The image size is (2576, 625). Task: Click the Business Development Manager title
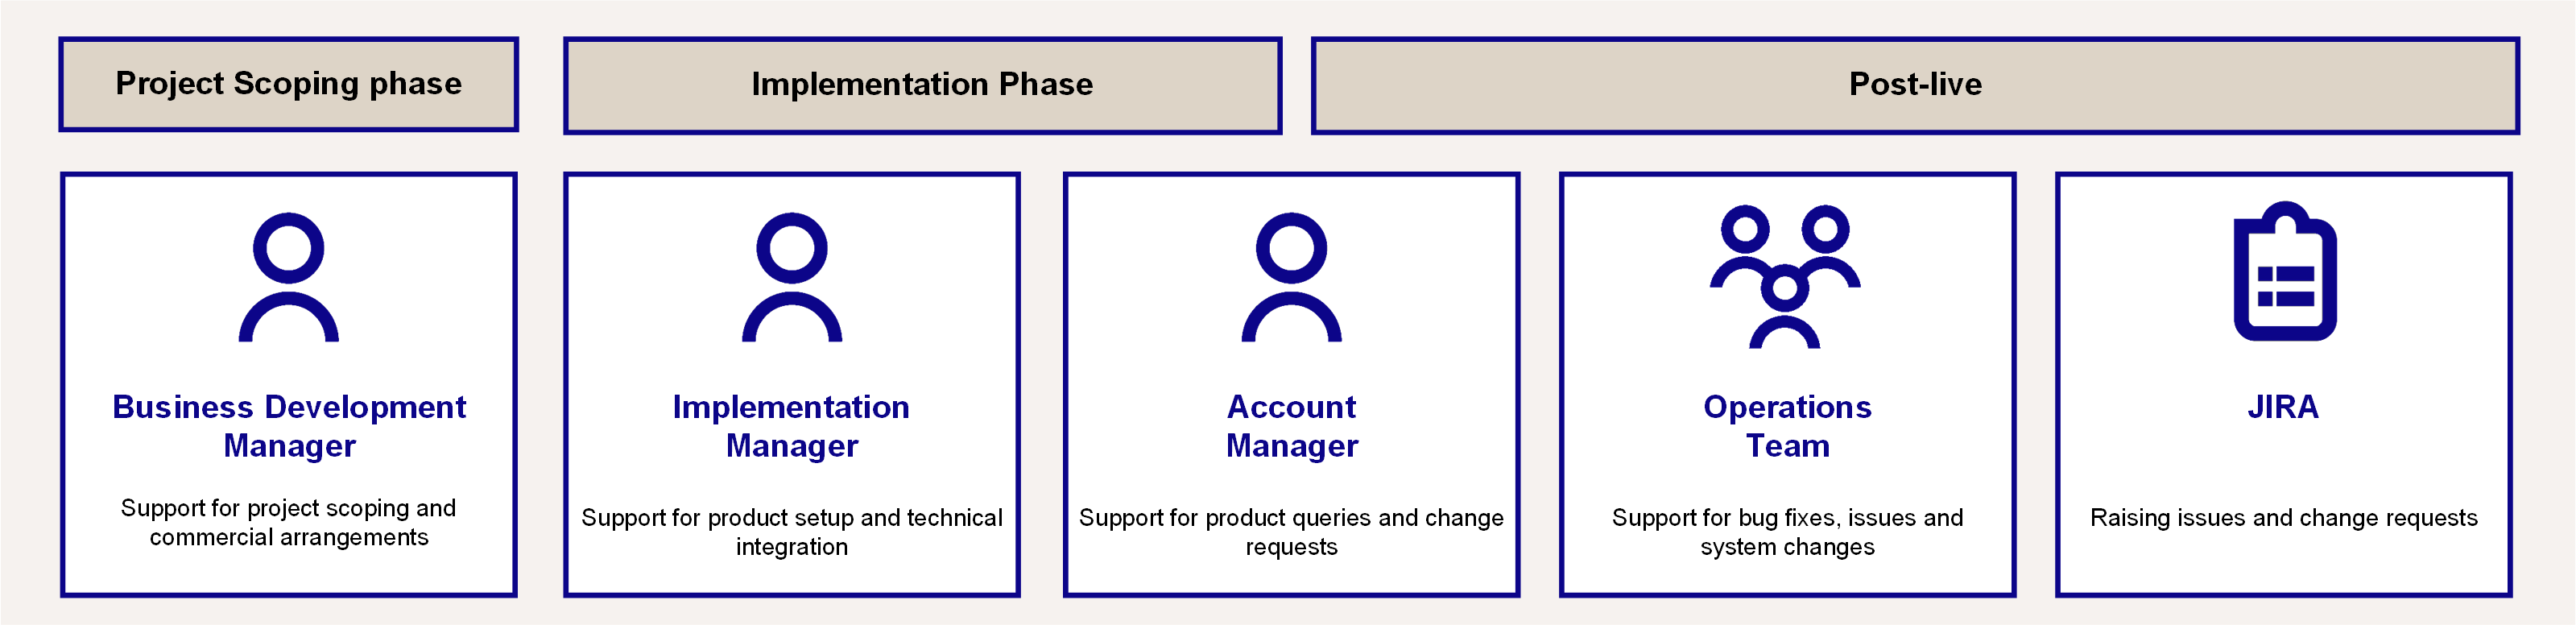[x=289, y=426]
